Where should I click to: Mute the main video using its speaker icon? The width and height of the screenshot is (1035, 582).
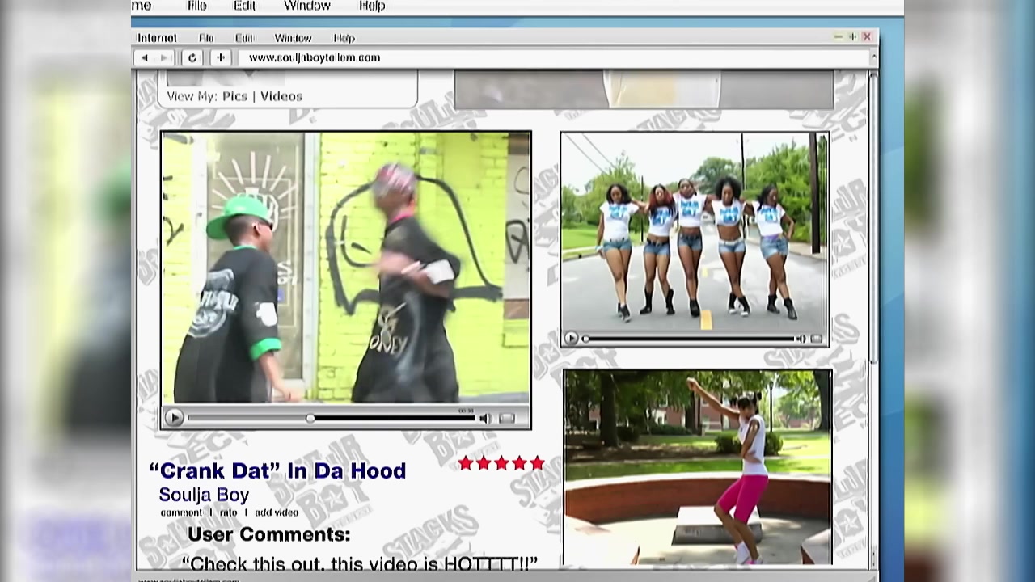click(x=485, y=418)
